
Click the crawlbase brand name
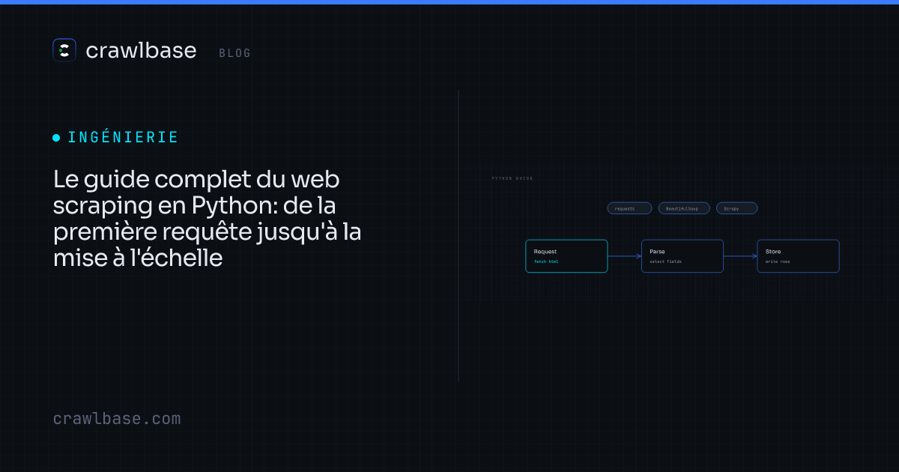pos(141,51)
